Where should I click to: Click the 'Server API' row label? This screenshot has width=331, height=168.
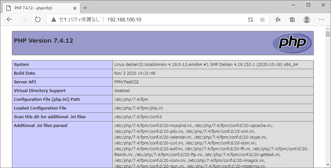(25, 82)
